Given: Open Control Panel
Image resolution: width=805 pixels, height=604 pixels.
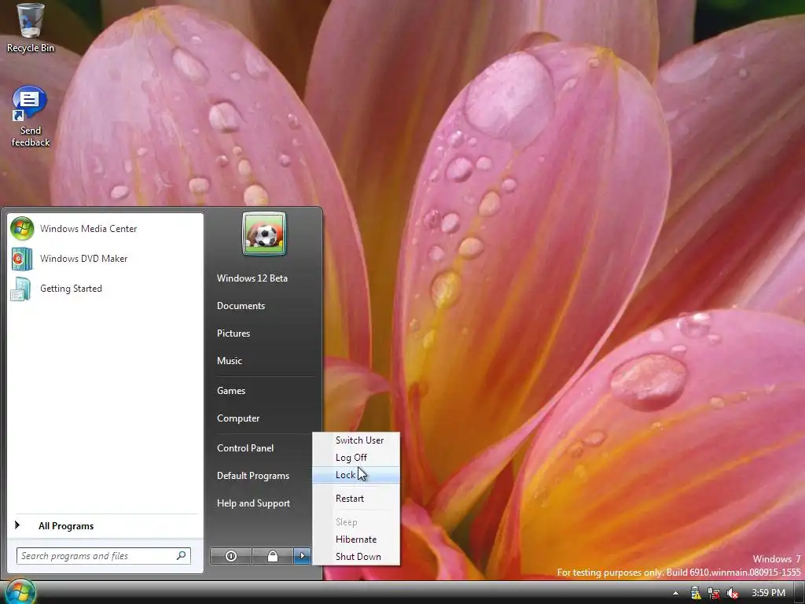Looking at the screenshot, I should 245,448.
